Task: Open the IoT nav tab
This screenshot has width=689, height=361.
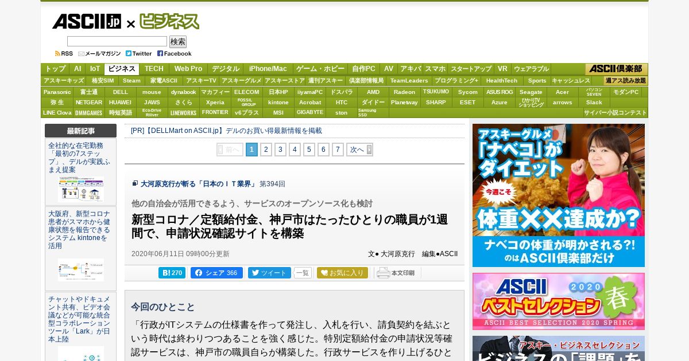Action: [x=95, y=69]
